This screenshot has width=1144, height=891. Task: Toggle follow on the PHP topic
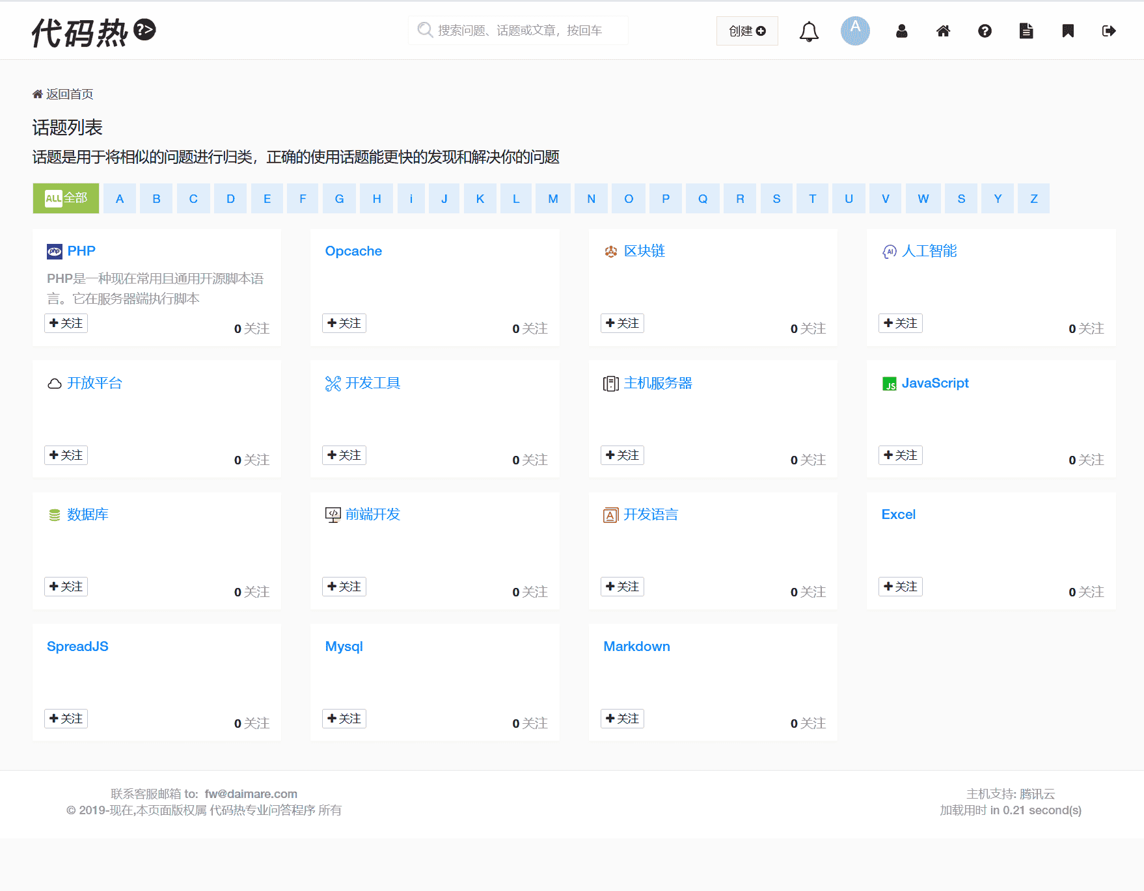click(66, 323)
